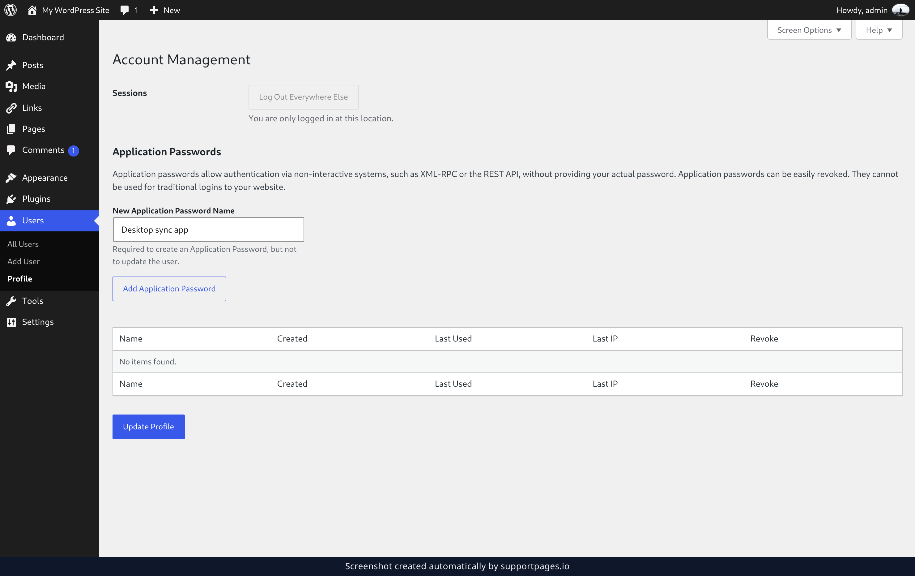Click the Add Application Password button
Screen dimensions: 915x576
pos(169,289)
